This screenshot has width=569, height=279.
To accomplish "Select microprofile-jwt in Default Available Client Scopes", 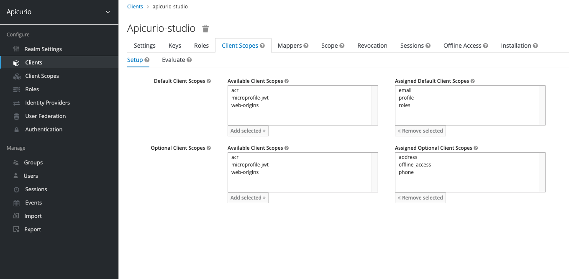I will [300, 98].
